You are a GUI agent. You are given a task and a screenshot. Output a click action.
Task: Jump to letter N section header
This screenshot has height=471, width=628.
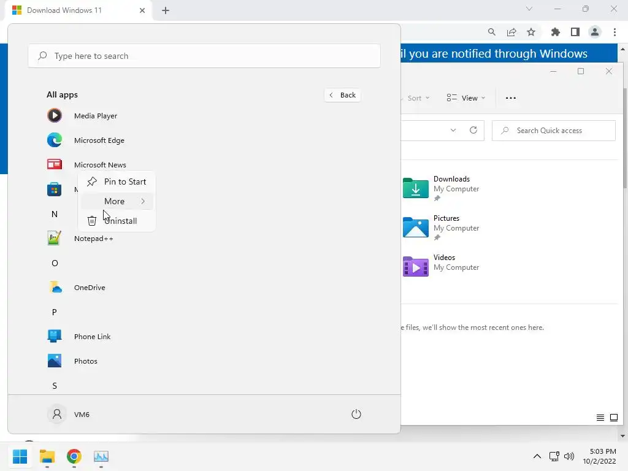pos(55,214)
